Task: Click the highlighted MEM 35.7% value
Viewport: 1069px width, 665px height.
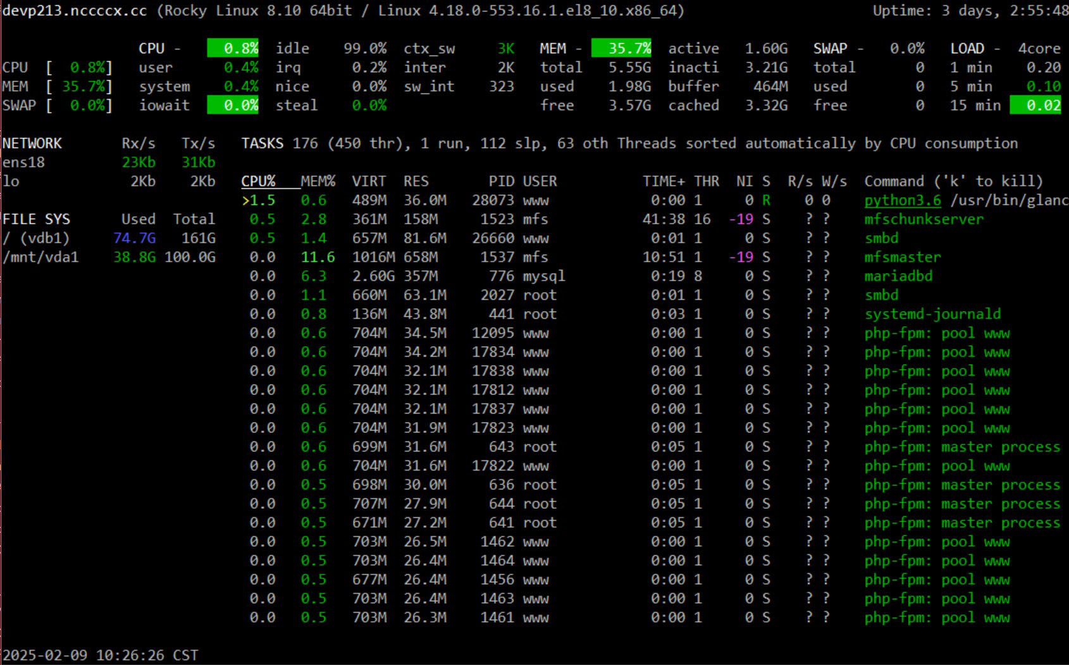Action: pos(621,49)
